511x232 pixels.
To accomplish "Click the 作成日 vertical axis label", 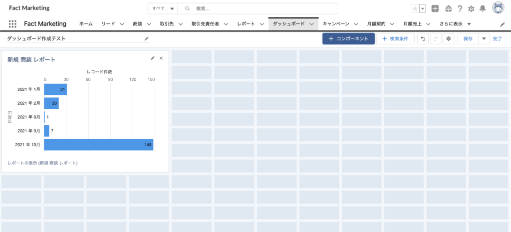I will [x=10, y=117].
